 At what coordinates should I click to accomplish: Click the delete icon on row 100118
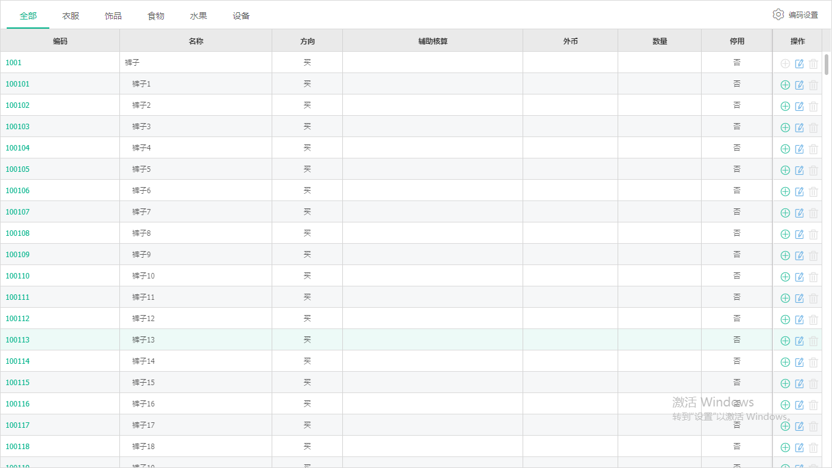814,447
